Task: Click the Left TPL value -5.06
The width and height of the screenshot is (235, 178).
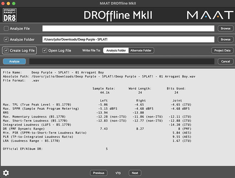Action: pyautogui.click(x=103, y=105)
